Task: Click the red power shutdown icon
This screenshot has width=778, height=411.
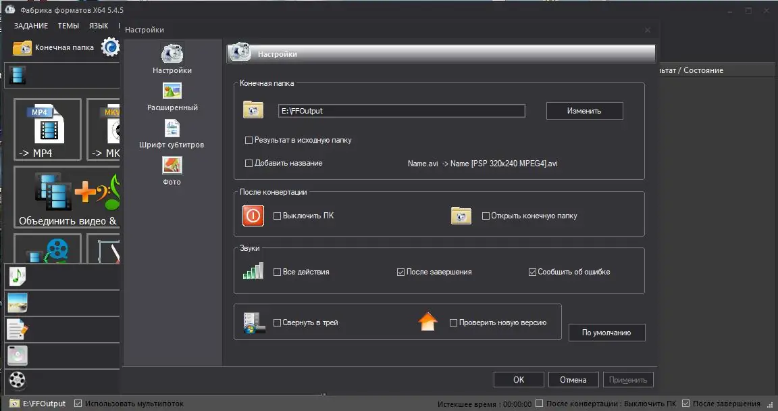Action: (x=253, y=216)
